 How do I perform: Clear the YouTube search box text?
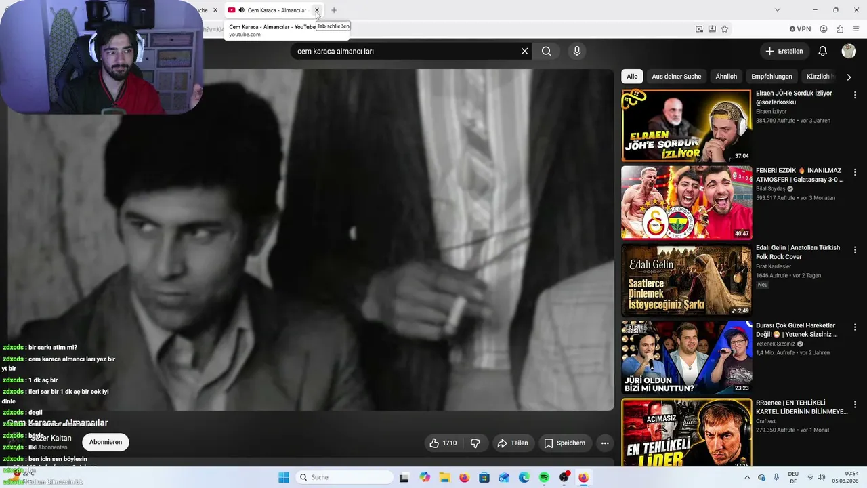tap(524, 51)
